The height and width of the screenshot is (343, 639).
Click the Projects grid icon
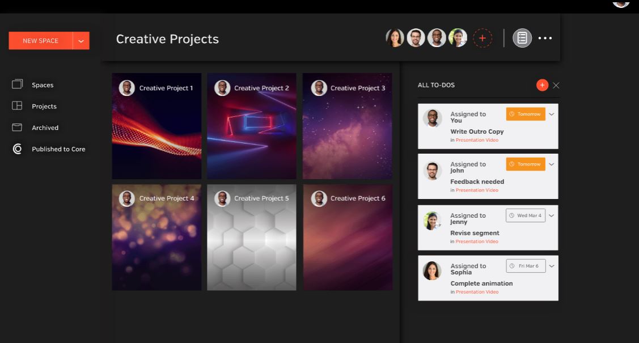click(x=17, y=105)
